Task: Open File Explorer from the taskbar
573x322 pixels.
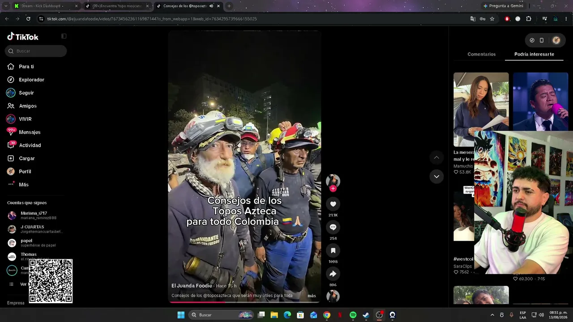Action: point(274,315)
